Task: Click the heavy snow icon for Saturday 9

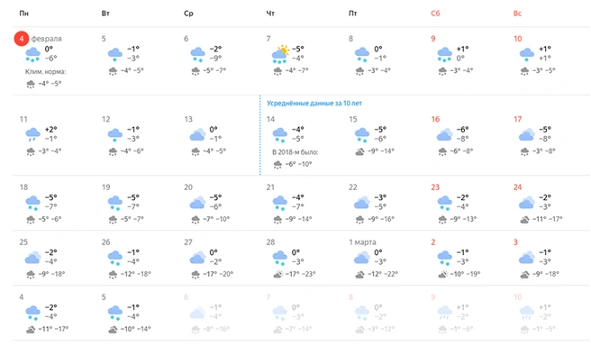Action: pos(444,55)
